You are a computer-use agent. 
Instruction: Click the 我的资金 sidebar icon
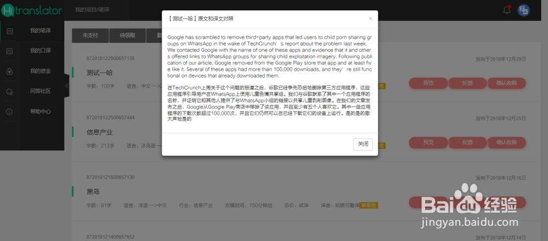10,72
